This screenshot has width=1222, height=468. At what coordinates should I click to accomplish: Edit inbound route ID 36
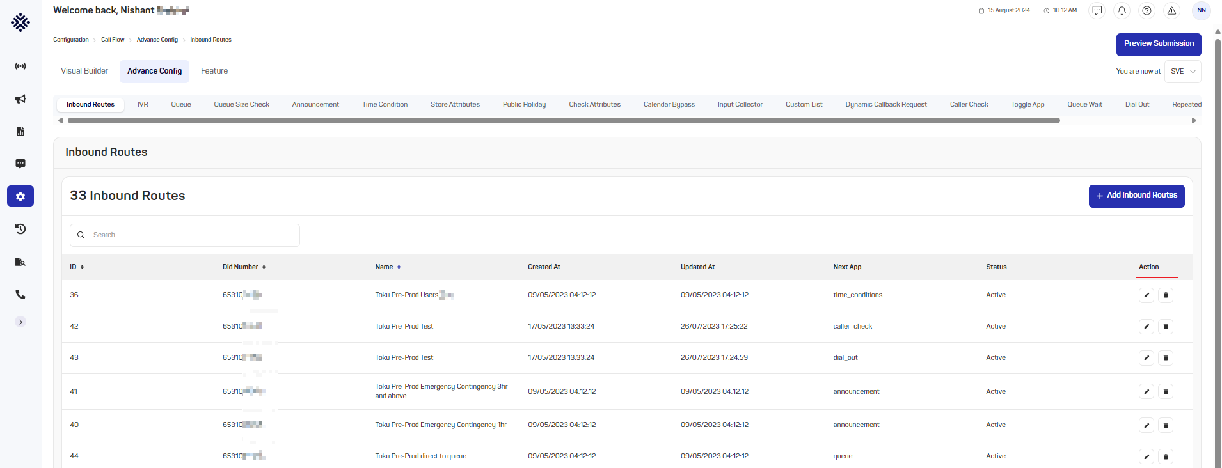click(x=1147, y=295)
